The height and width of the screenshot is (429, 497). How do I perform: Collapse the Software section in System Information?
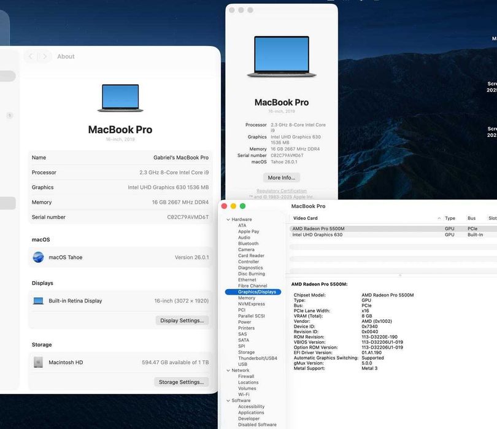(x=228, y=401)
